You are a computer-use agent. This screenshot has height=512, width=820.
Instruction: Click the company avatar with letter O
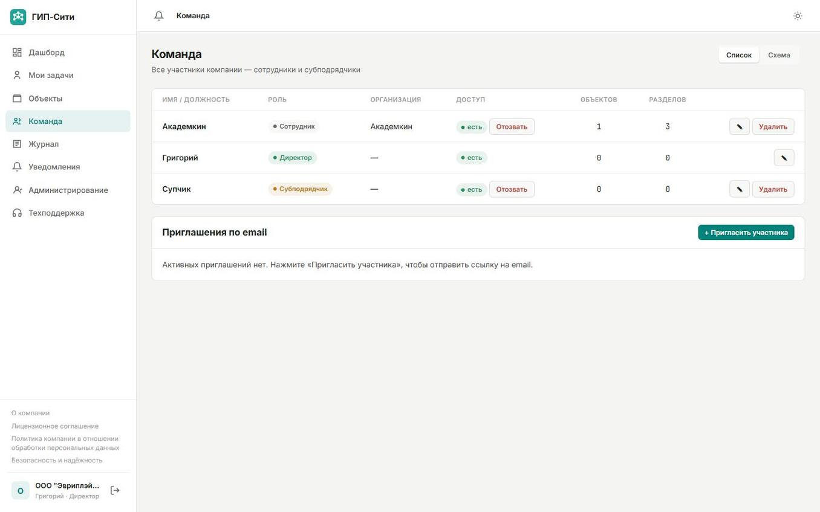[20, 490]
